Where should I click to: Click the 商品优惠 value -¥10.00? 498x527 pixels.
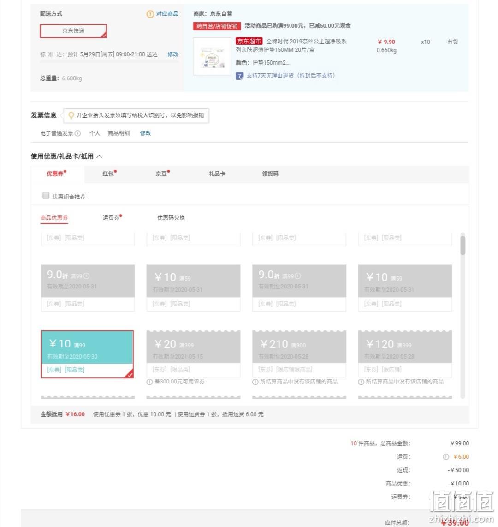(458, 484)
